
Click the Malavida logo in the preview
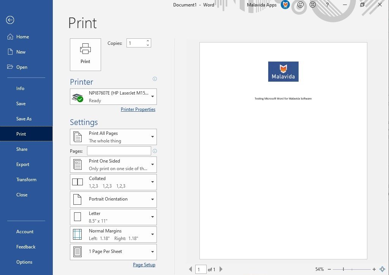[x=283, y=71]
